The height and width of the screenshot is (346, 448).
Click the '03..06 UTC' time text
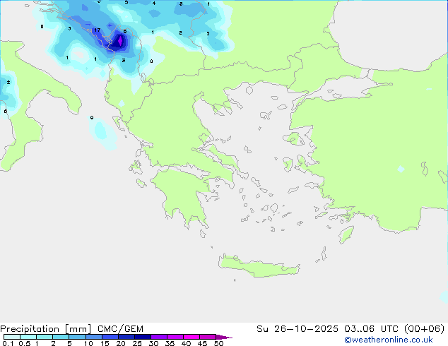click(x=371, y=329)
